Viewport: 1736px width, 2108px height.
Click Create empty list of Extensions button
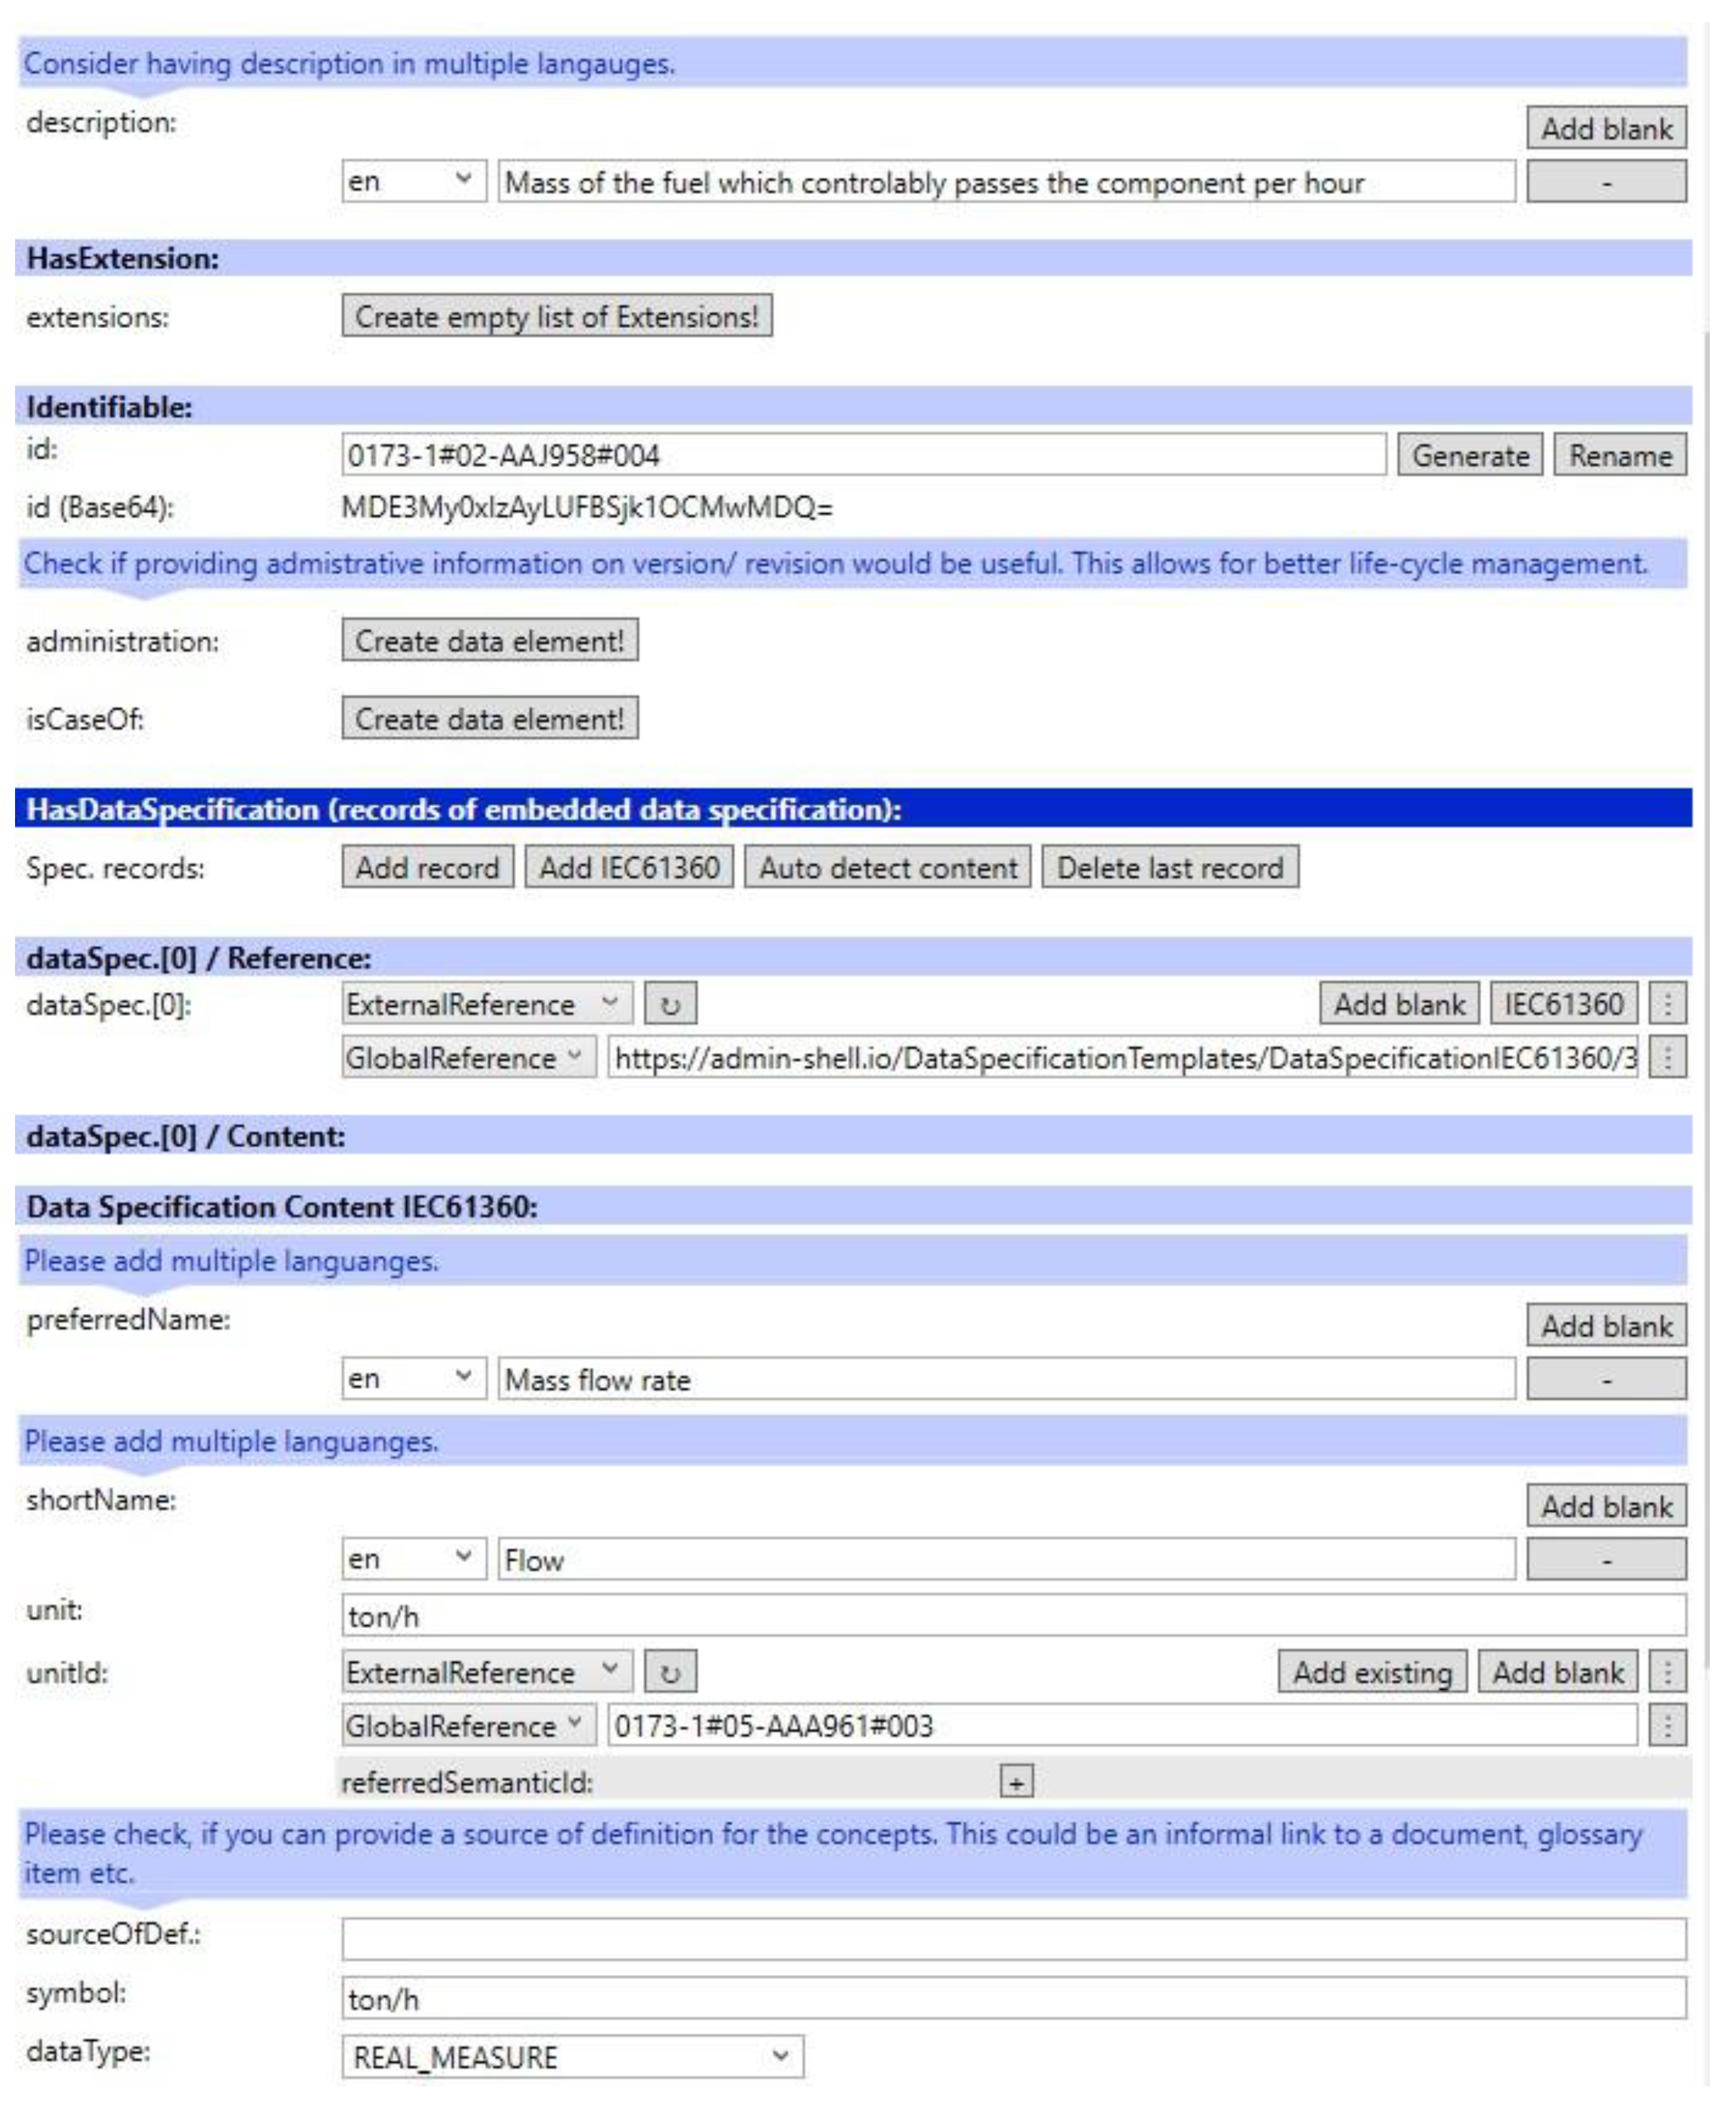(556, 316)
